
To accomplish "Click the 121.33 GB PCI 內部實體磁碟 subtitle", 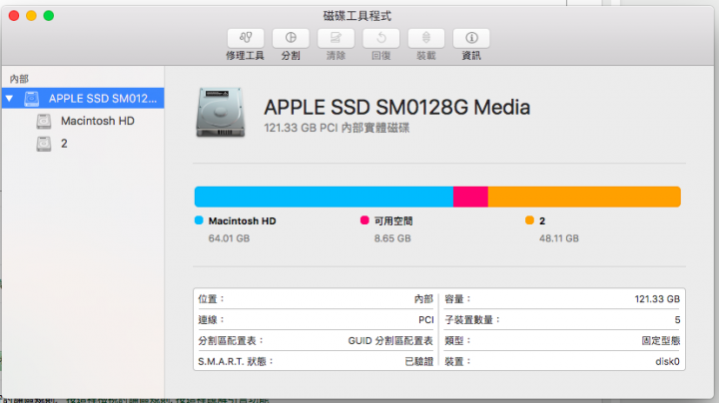I will [337, 128].
